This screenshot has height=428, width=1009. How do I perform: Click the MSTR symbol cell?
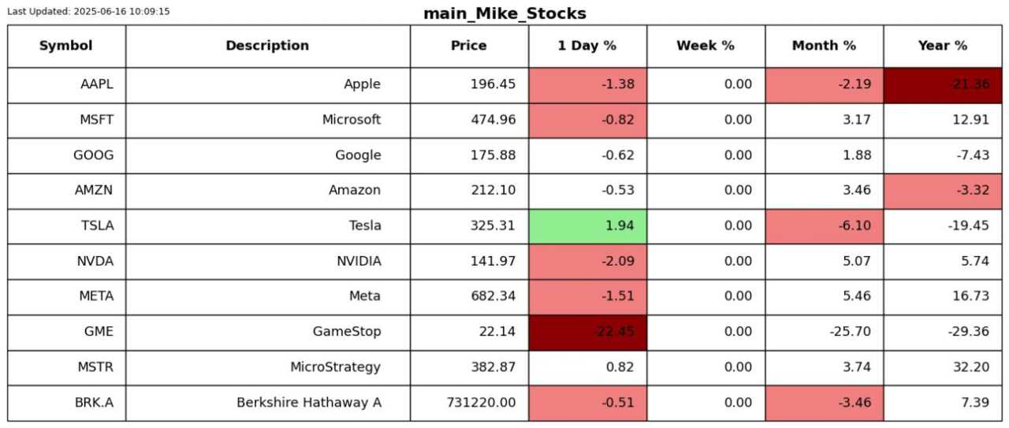coord(66,367)
